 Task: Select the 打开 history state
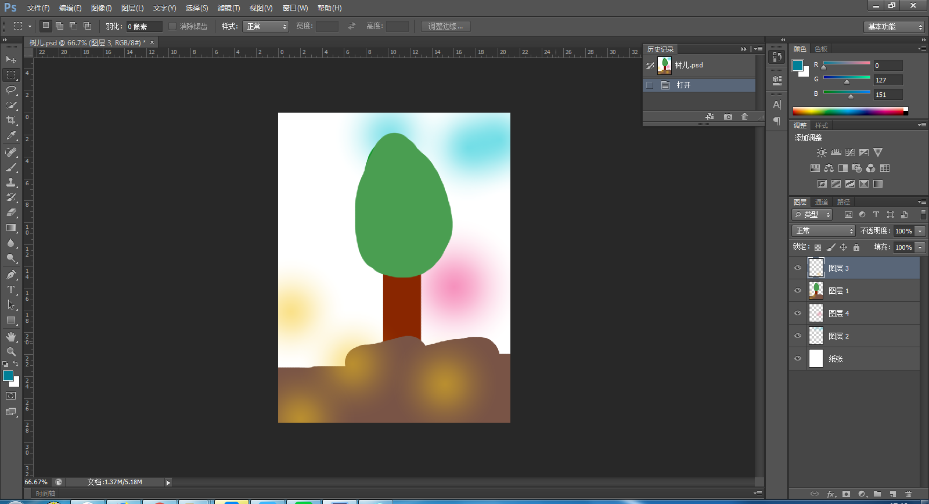tap(683, 85)
